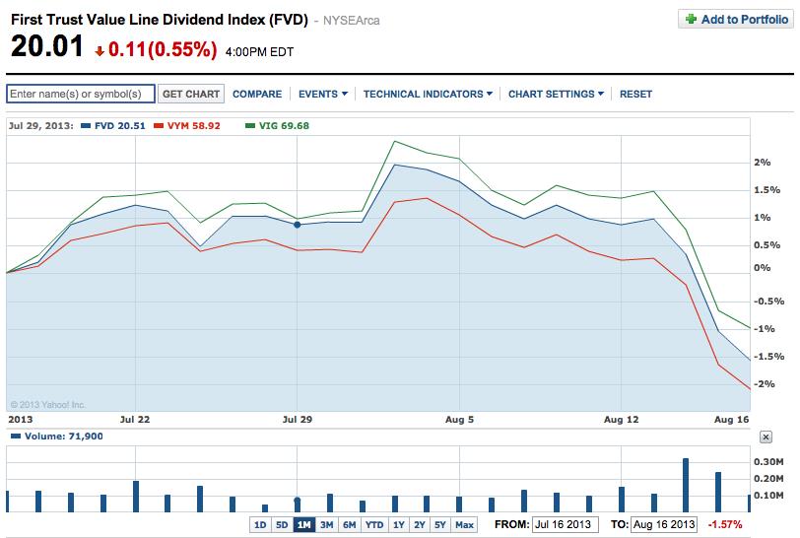Click the TO date field Aug 16 2013
The image size is (800, 538).
[664, 525]
